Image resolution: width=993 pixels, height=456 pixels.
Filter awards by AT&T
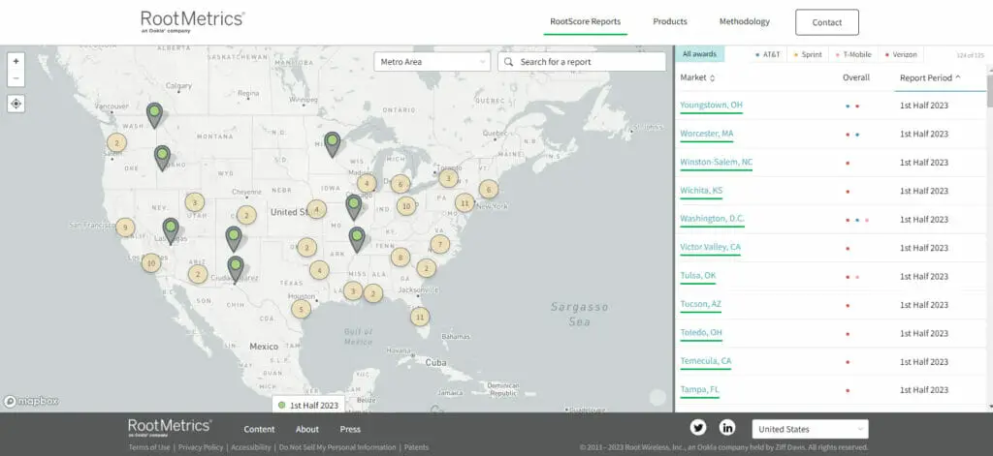pyautogui.click(x=768, y=54)
